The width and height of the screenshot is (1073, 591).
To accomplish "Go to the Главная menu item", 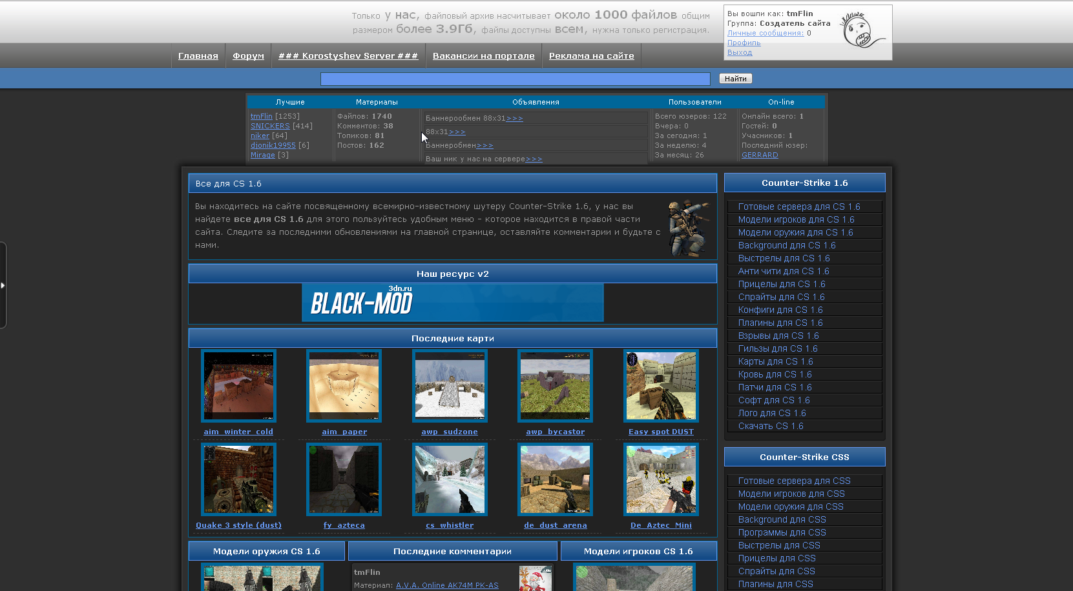I will point(198,56).
